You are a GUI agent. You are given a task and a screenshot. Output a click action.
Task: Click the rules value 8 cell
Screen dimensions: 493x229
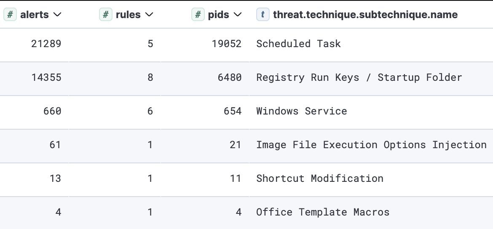pos(150,77)
